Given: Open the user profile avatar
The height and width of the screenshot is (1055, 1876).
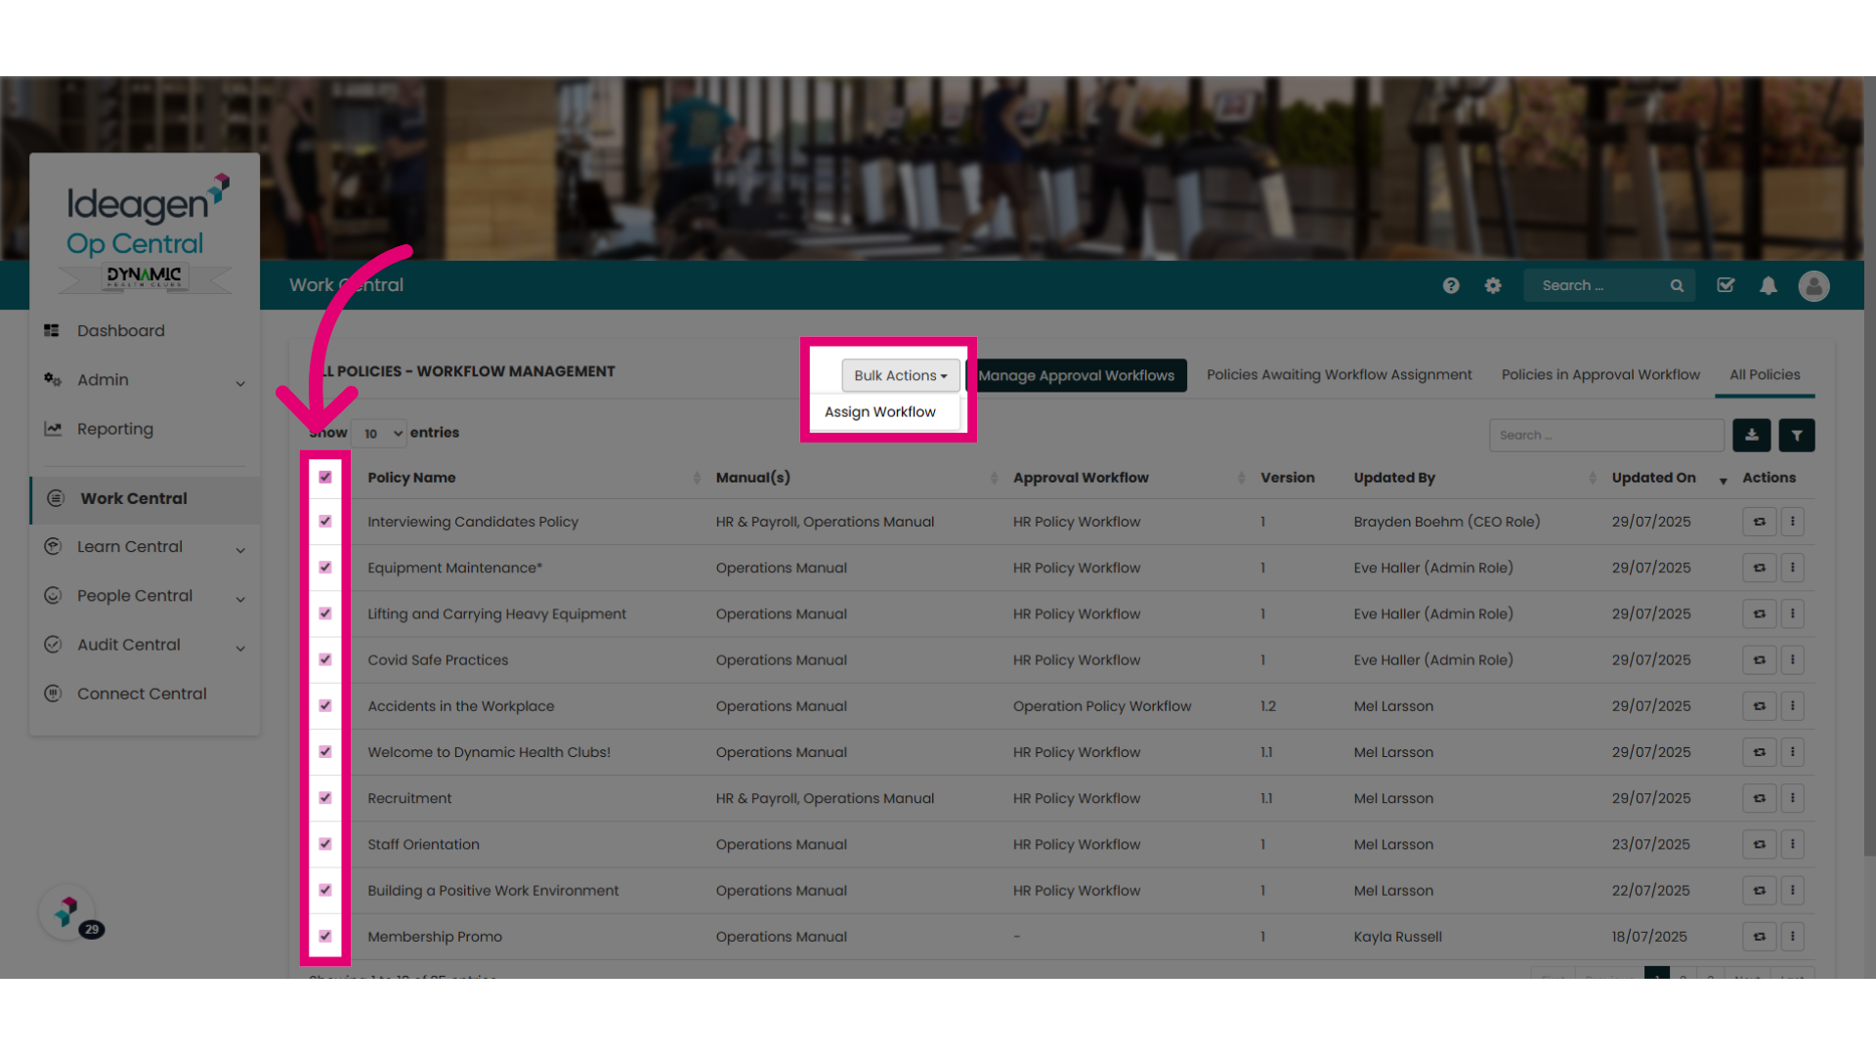Looking at the screenshot, I should 1814,285.
